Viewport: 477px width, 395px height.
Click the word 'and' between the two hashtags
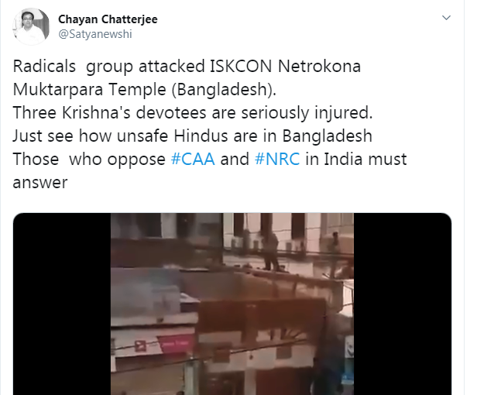click(x=235, y=159)
